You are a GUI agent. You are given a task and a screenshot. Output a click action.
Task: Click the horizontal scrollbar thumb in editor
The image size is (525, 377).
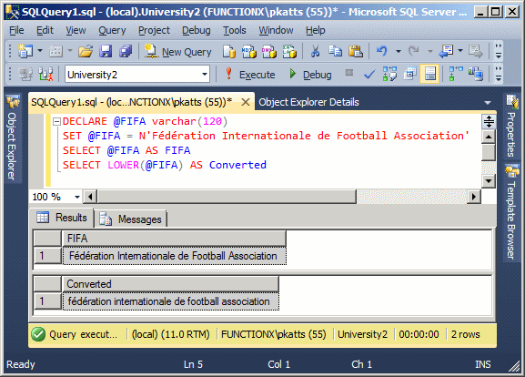227,197
